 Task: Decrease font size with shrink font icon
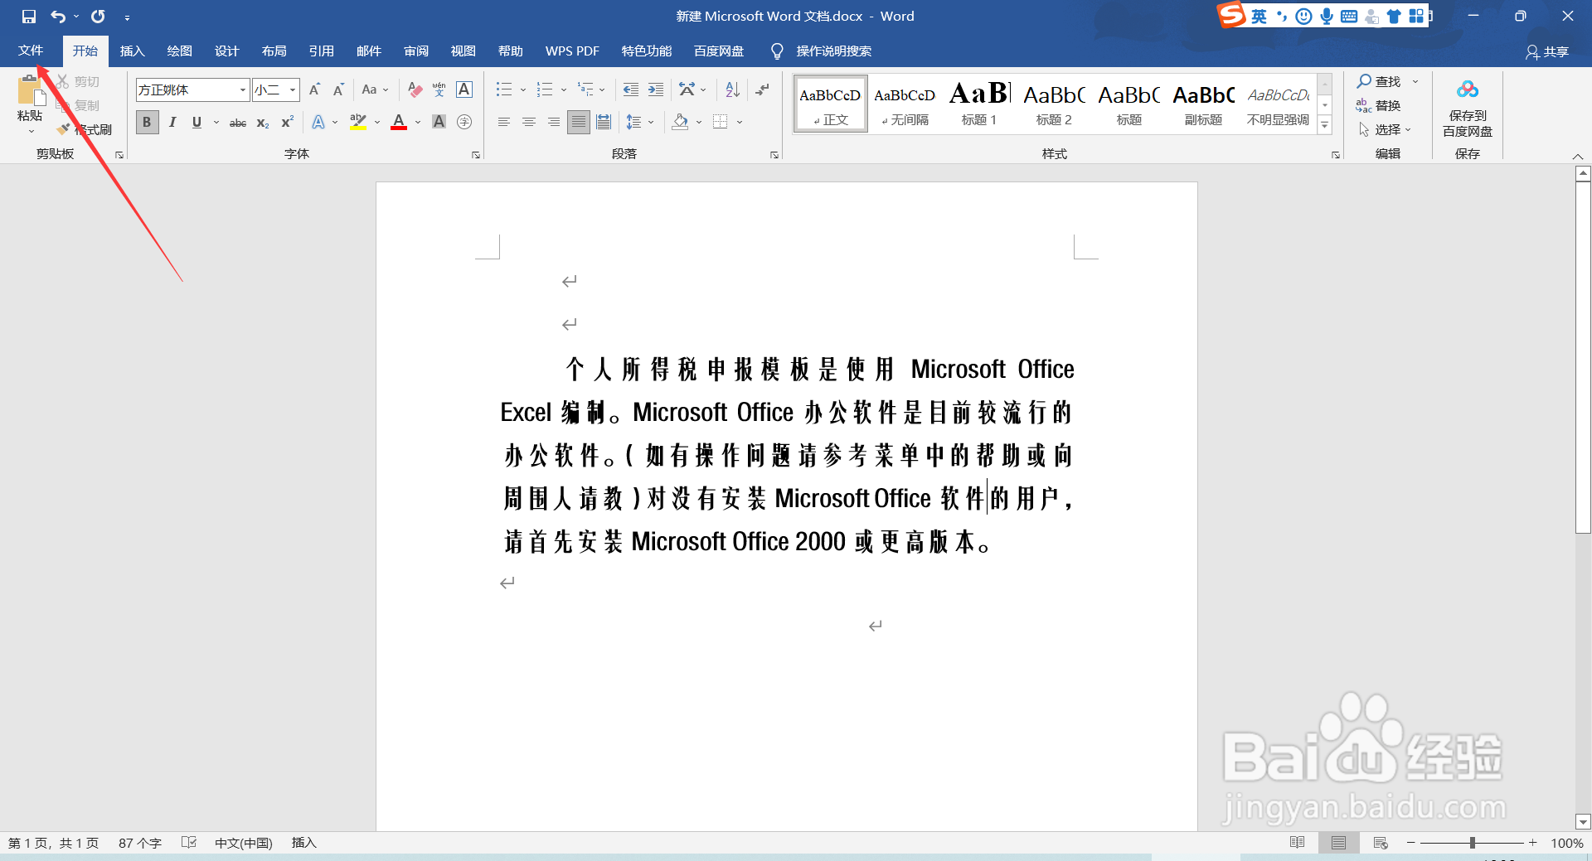point(338,89)
